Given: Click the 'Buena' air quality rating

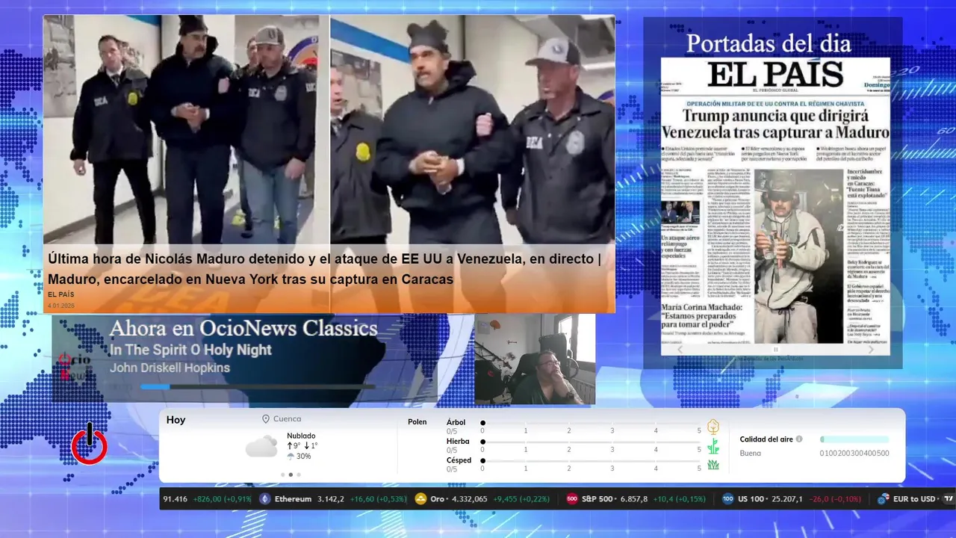Looking at the screenshot, I should click(751, 454).
